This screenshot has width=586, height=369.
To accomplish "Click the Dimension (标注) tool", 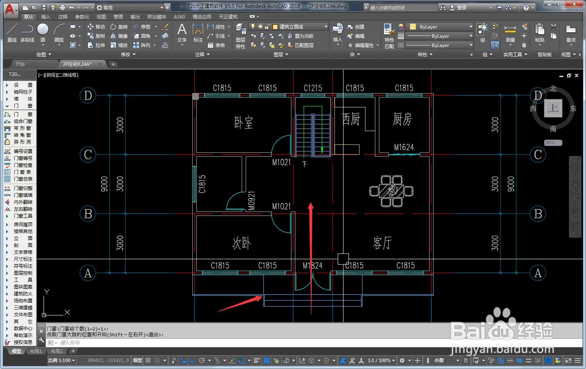I will [x=198, y=32].
